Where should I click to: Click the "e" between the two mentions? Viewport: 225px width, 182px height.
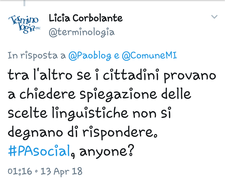click(x=117, y=56)
